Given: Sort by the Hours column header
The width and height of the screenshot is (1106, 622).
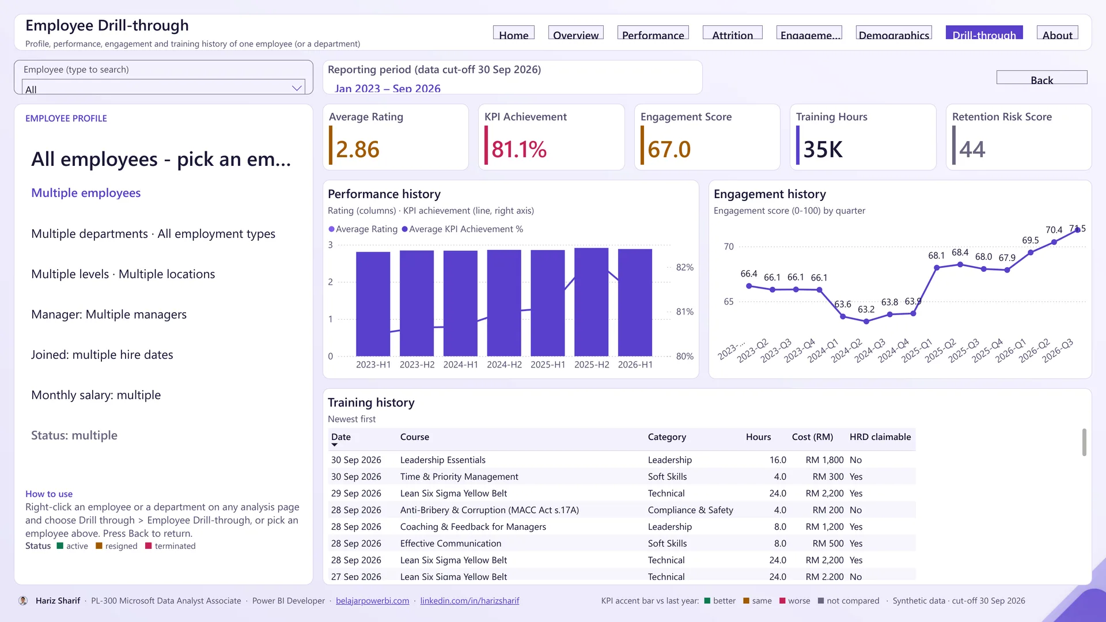Looking at the screenshot, I should 758,437.
